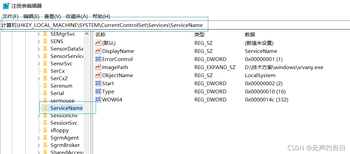Image resolution: width=350 pixels, height=154 pixels.
Task: Select the ErrorControl value name
Action: 118,59
